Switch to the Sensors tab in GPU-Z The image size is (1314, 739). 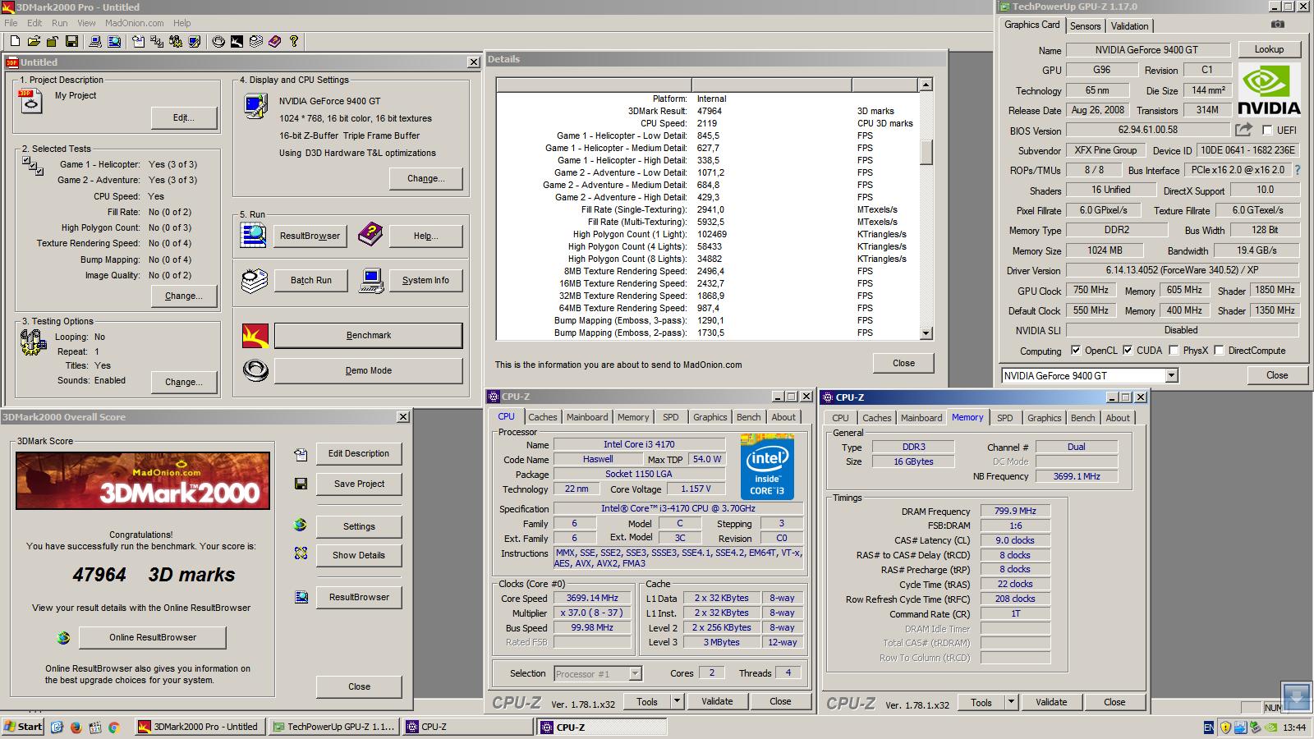point(1085,26)
